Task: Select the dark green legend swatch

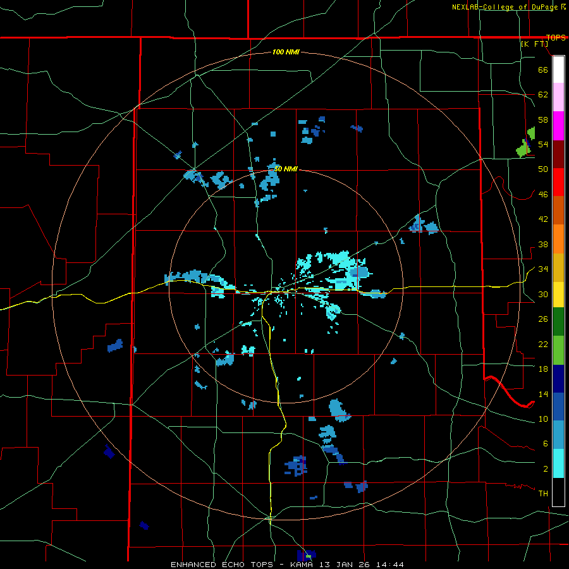Action: click(558, 322)
